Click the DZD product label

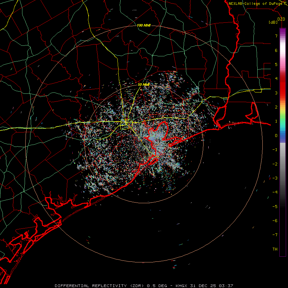point(281,19)
